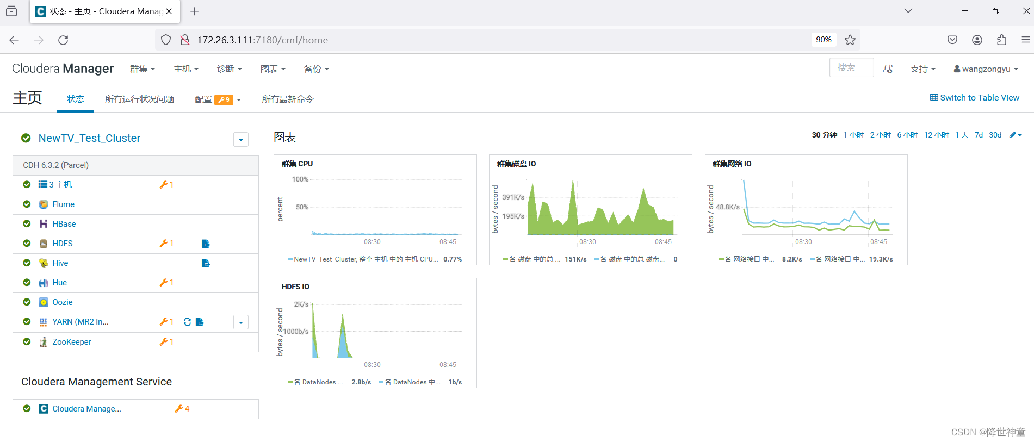Click the Oozie green health status icon

point(27,302)
